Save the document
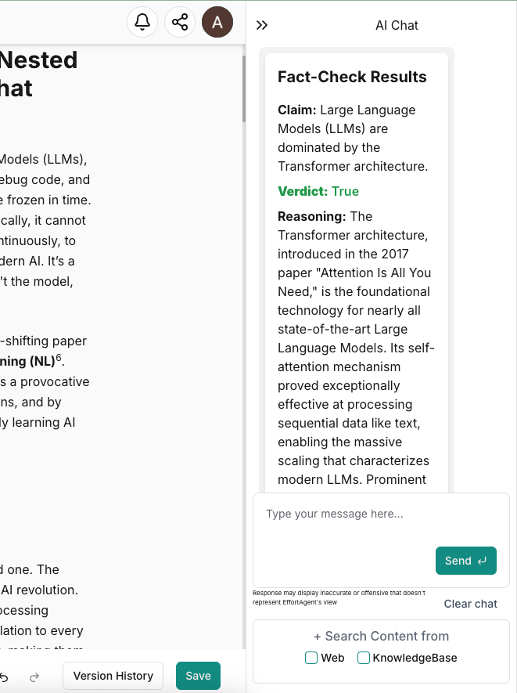Viewport: 517px width, 693px height. pos(198,676)
